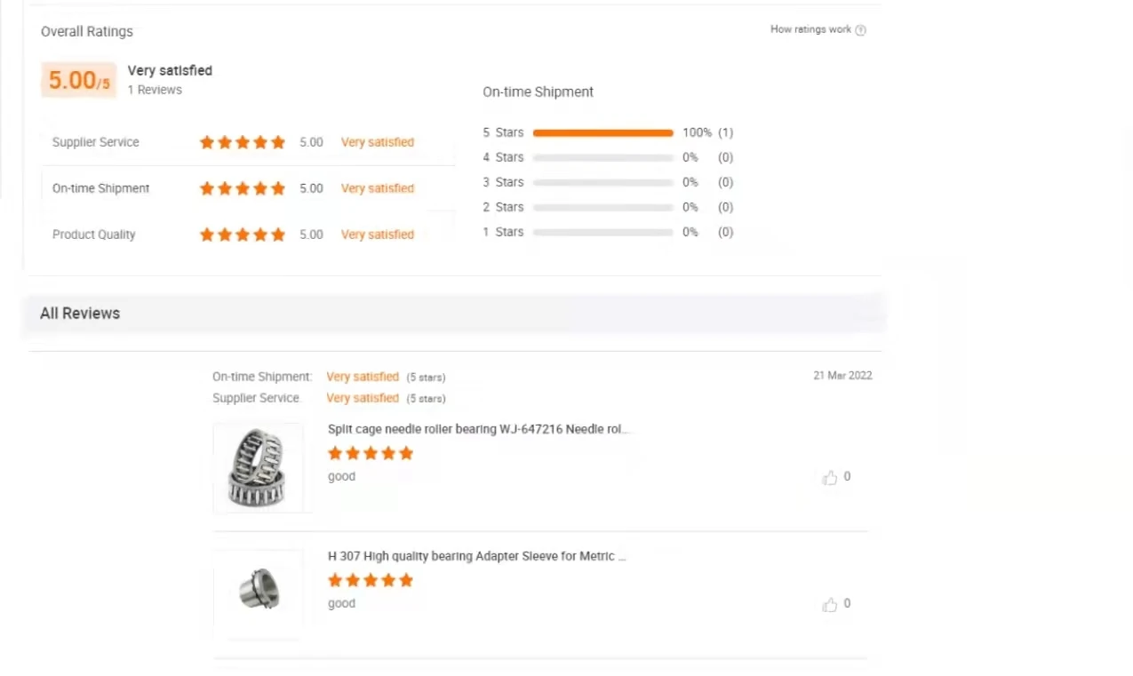
Task: Click the All Reviews section header
Action: pos(80,314)
